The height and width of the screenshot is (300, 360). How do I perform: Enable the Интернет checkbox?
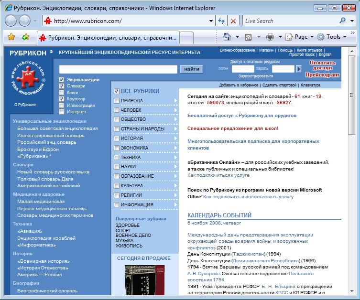click(x=61, y=112)
